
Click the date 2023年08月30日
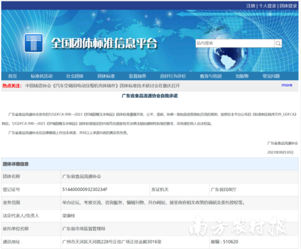tap(280, 152)
